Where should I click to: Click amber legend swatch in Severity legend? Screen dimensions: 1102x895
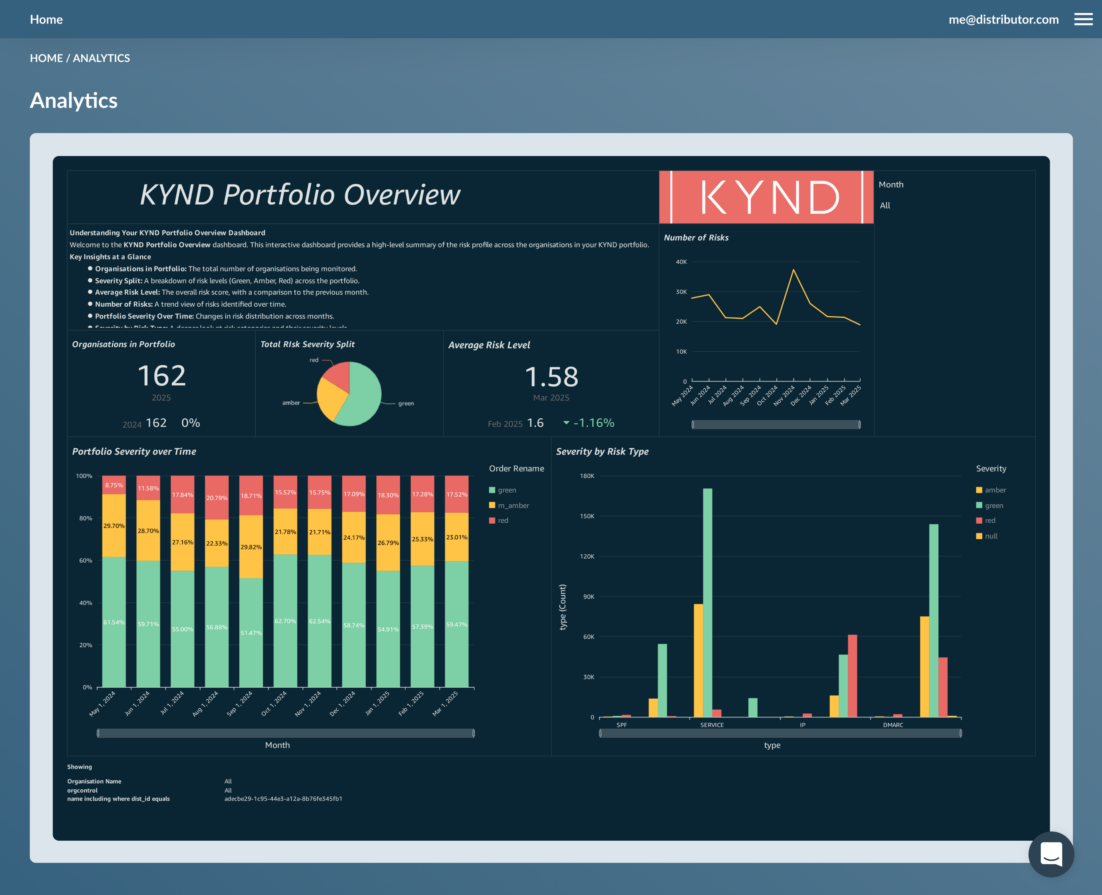[979, 490]
